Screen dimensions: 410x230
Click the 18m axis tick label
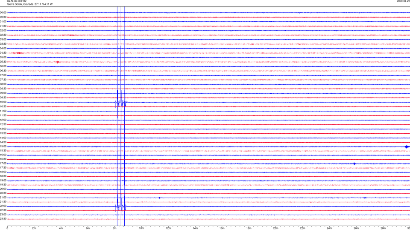coord(249,228)
